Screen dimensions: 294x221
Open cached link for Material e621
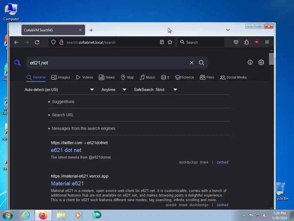[x=223, y=205]
